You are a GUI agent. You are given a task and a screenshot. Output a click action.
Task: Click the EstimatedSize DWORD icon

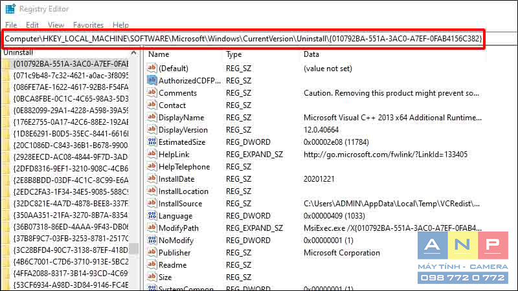[152, 142]
